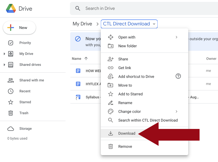Open Priority in the sidebar
Screen dimensions: 218x162
25,43
